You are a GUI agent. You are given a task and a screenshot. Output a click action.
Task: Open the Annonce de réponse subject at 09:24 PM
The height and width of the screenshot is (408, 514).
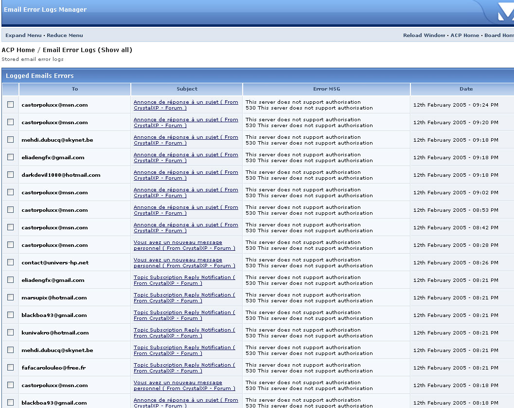pyautogui.click(x=186, y=105)
